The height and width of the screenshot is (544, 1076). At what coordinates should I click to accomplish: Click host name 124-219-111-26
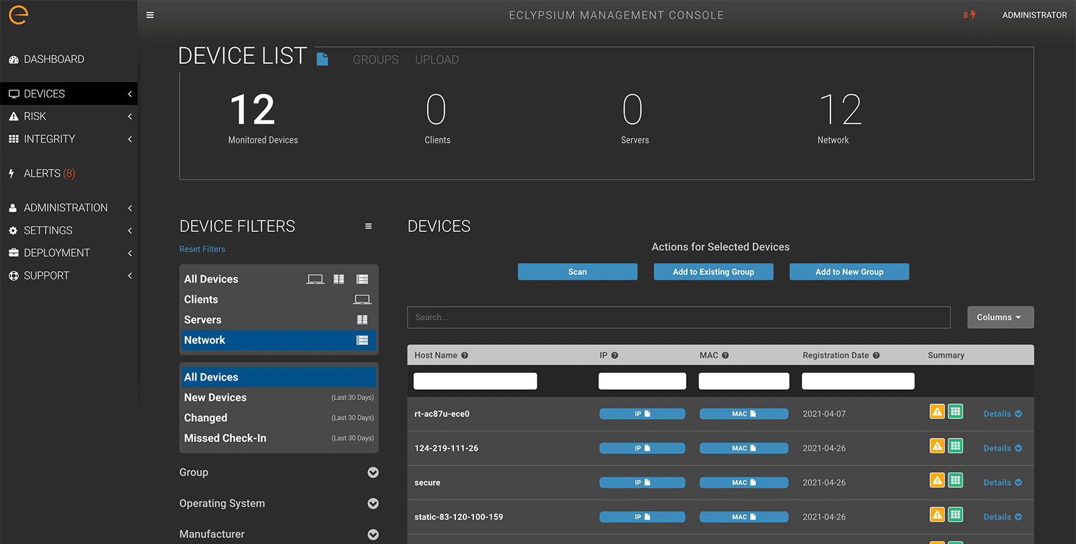pyautogui.click(x=447, y=449)
